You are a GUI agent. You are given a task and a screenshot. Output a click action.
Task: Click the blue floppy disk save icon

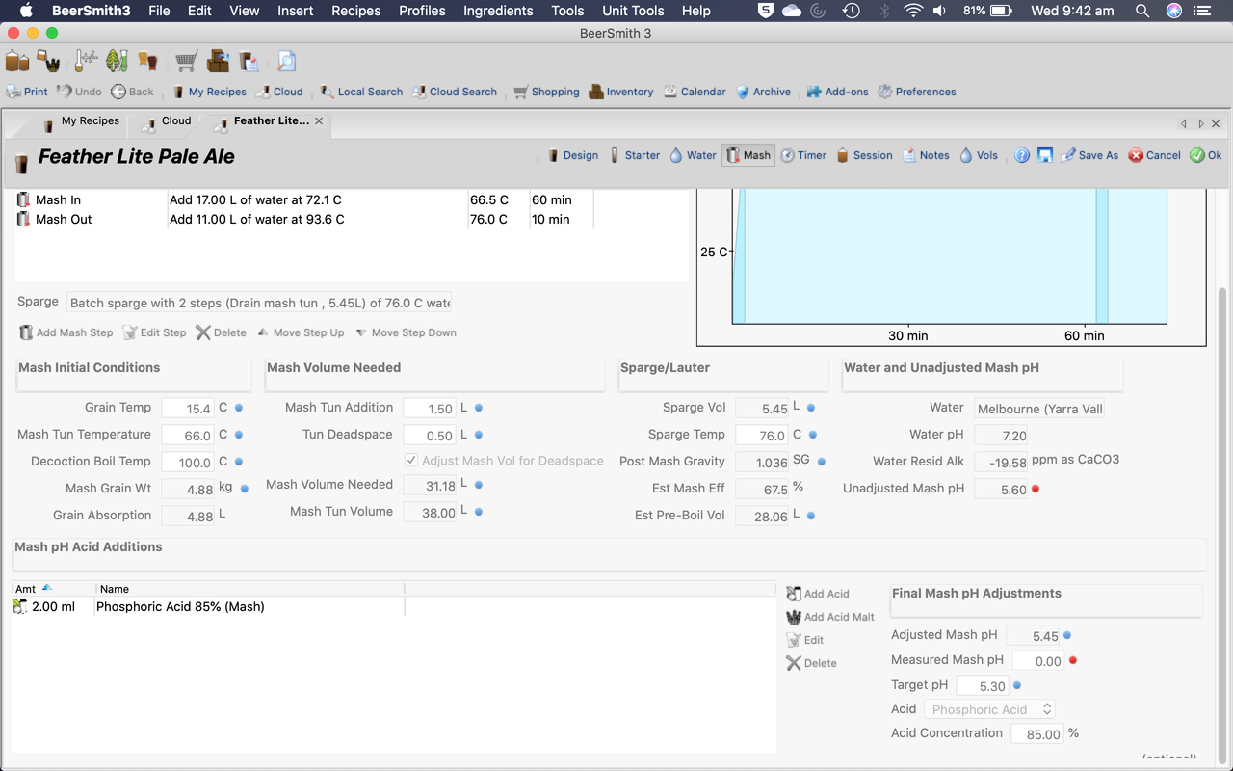coord(1045,155)
